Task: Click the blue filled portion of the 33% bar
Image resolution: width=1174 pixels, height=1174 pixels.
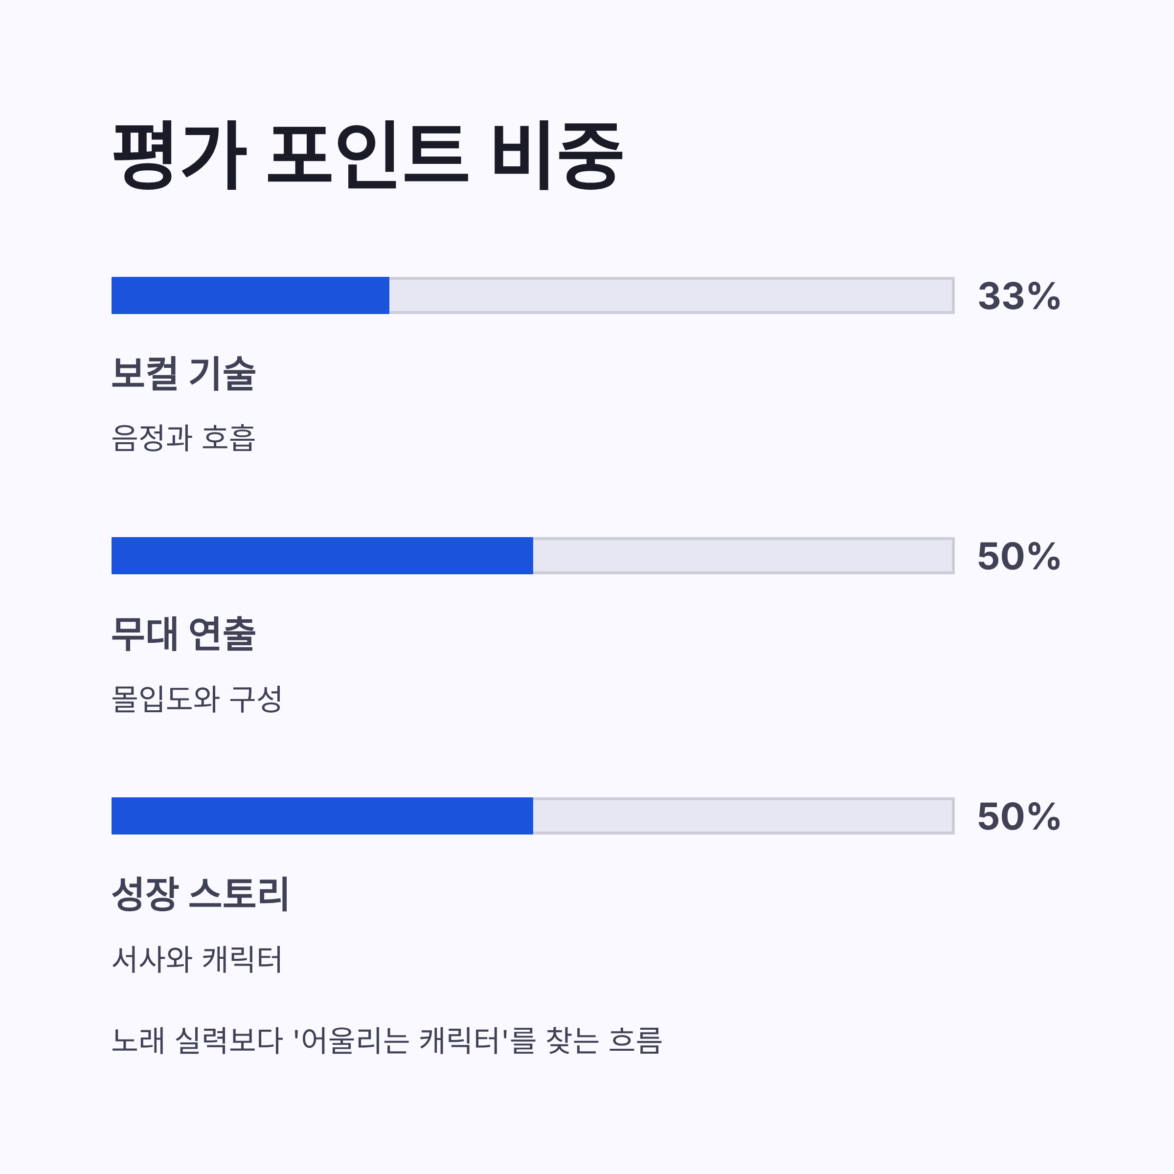Action: (x=250, y=295)
